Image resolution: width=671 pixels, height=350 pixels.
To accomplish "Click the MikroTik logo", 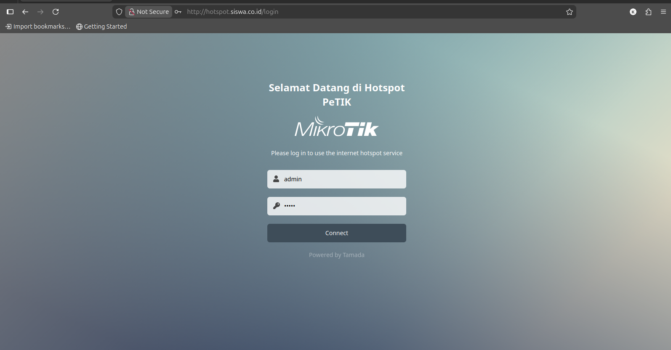I will coord(337,127).
